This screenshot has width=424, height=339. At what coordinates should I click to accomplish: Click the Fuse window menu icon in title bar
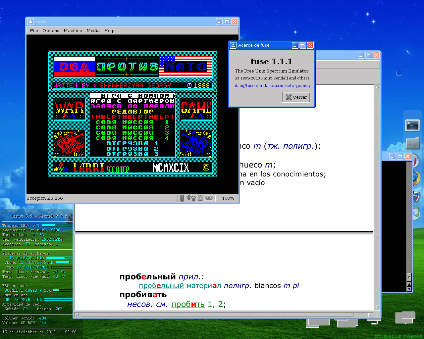click(x=30, y=22)
